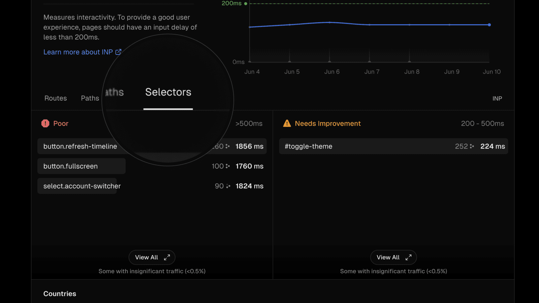Click external link icon beside Learn more about INP
This screenshot has width=539, height=303.
click(x=118, y=52)
